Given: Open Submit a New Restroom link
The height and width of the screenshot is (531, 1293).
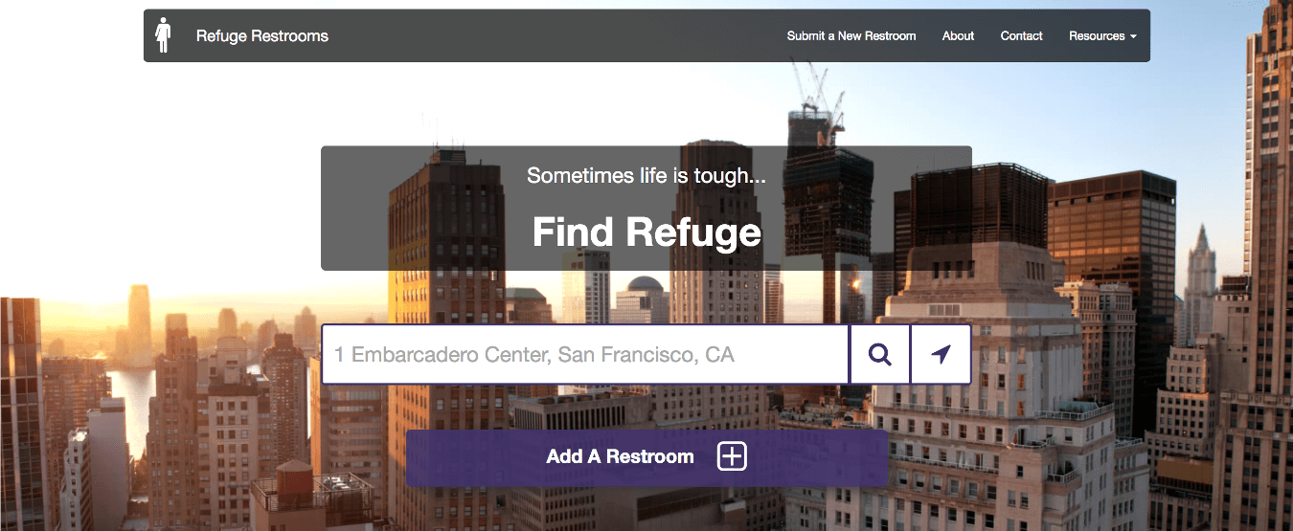Looking at the screenshot, I should (x=851, y=36).
